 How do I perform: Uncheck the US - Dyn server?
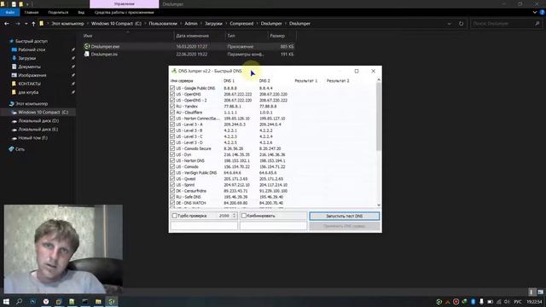point(172,154)
